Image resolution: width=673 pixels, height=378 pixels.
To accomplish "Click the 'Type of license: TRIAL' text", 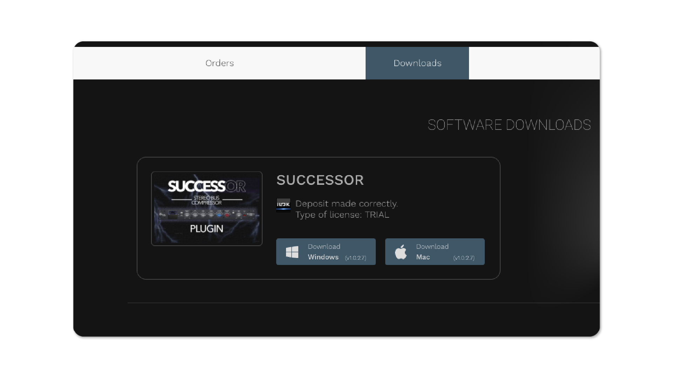I will [342, 215].
